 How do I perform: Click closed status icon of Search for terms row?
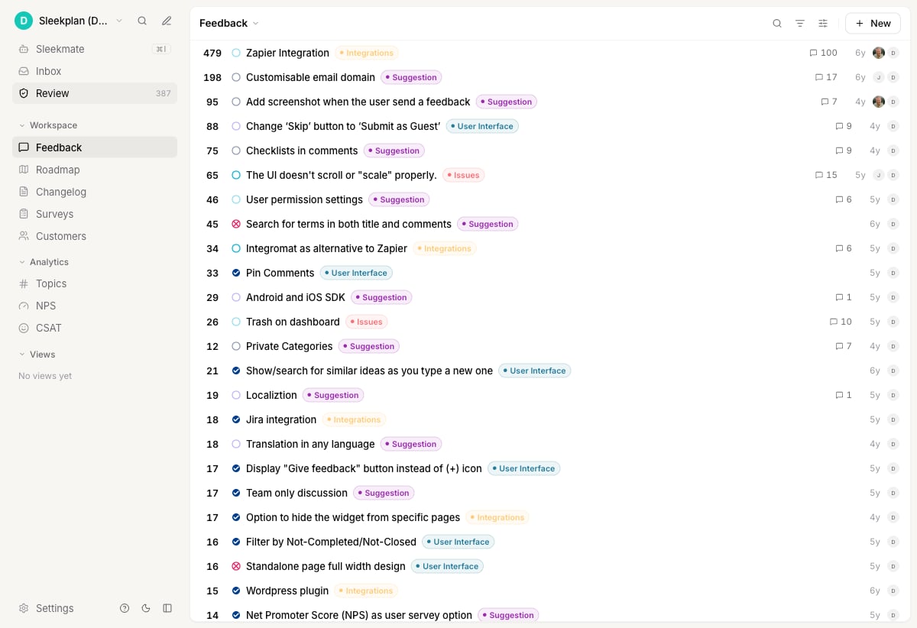(236, 224)
